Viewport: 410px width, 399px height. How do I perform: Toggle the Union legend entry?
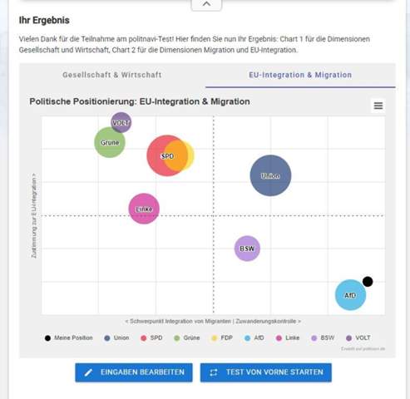pyautogui.click(x=116, y=338)
